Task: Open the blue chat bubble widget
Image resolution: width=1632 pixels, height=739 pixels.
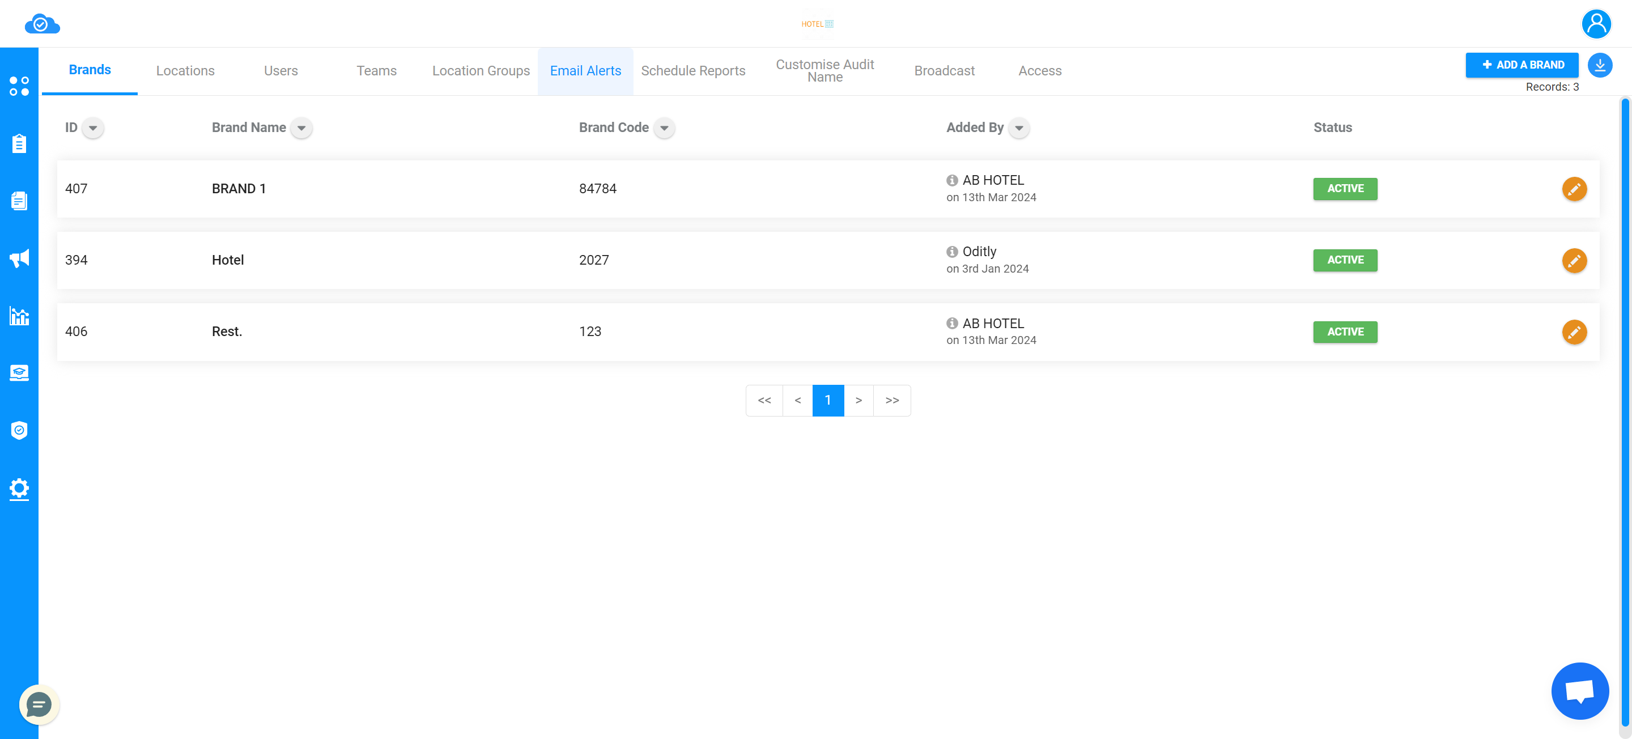Action: 1579,691
